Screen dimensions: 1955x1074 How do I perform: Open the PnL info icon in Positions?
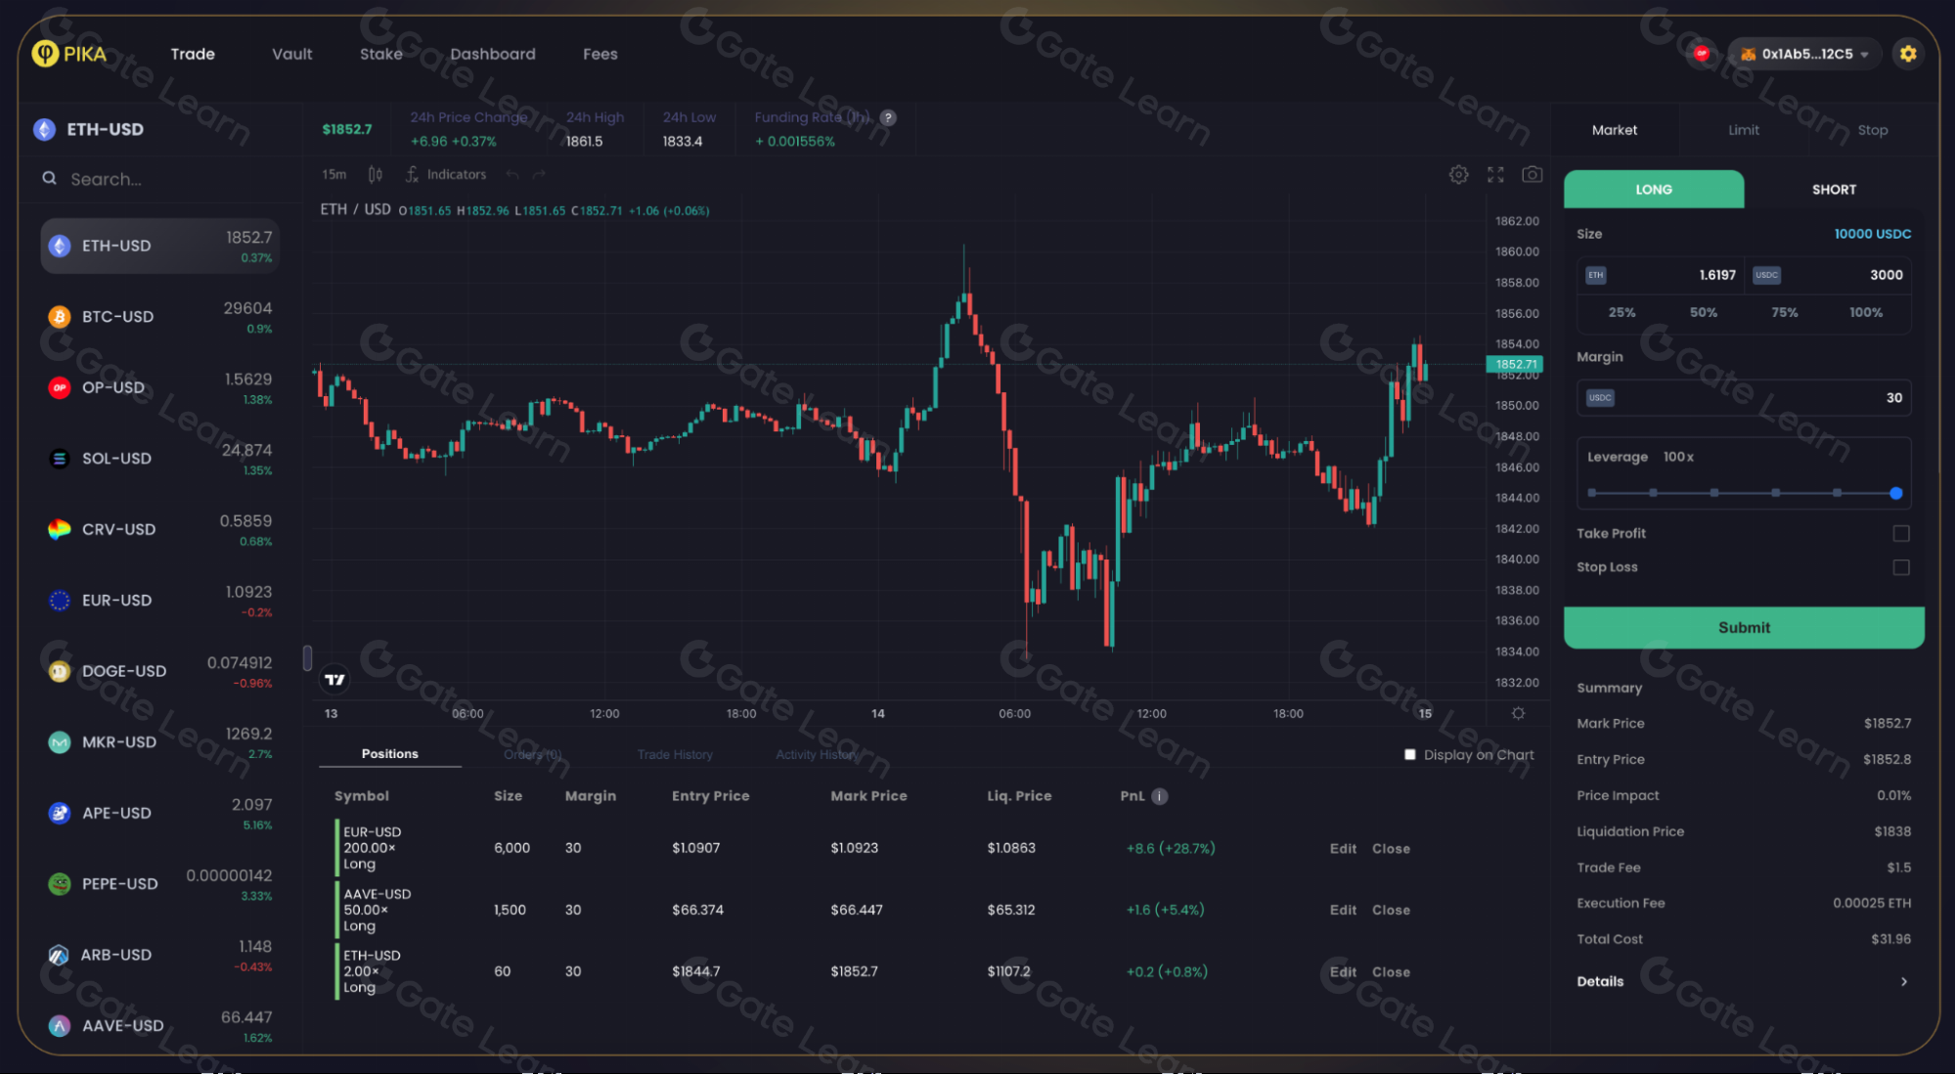click(x=1159, y=796)
